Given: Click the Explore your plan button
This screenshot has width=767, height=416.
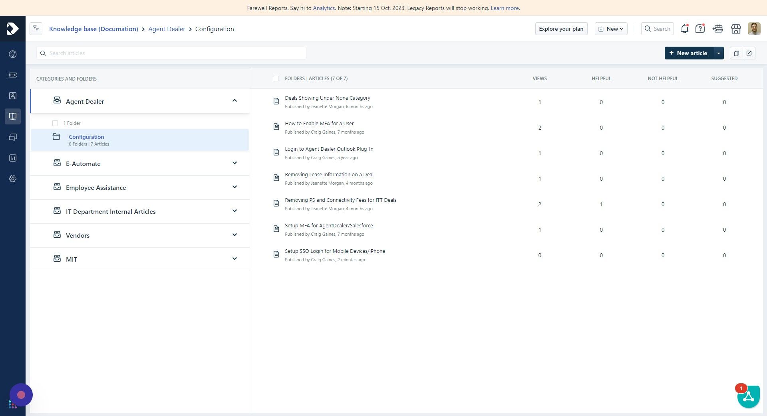Looking at the screenshot, I should [561, 29].
